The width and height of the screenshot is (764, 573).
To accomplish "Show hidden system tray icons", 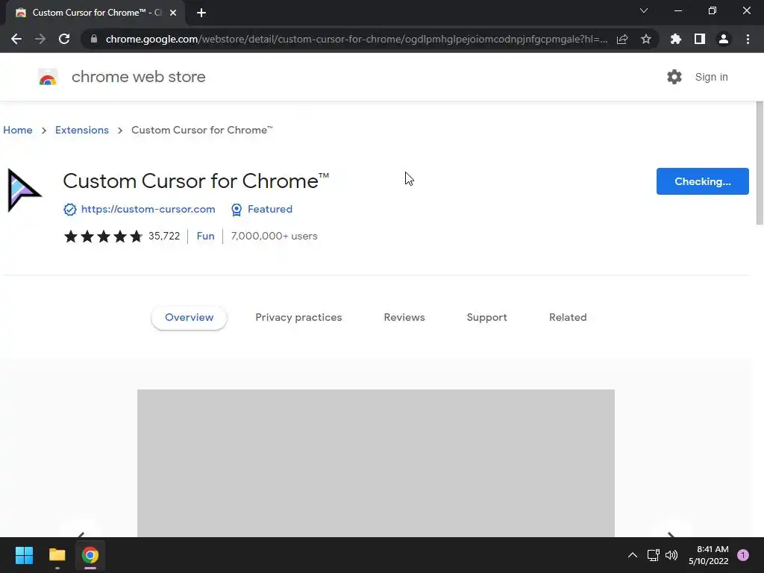I will pyautogui.click(x=633, y=555).
